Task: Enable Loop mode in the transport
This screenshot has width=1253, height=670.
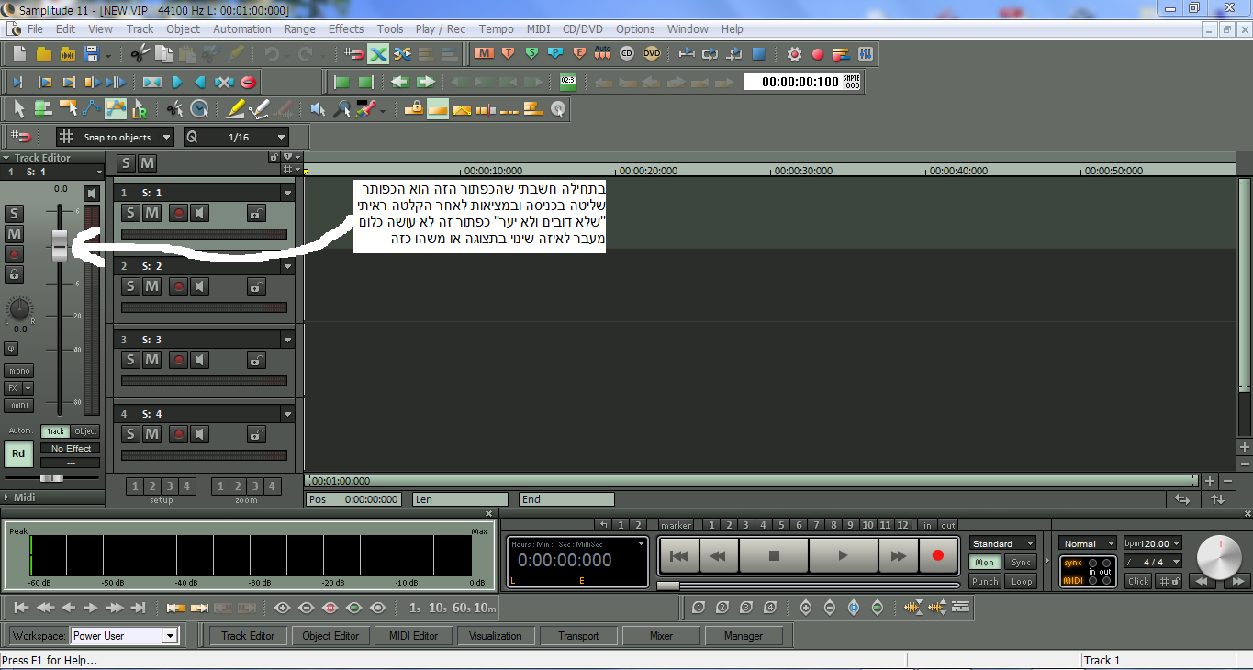Action: [x=1022, y=581]
